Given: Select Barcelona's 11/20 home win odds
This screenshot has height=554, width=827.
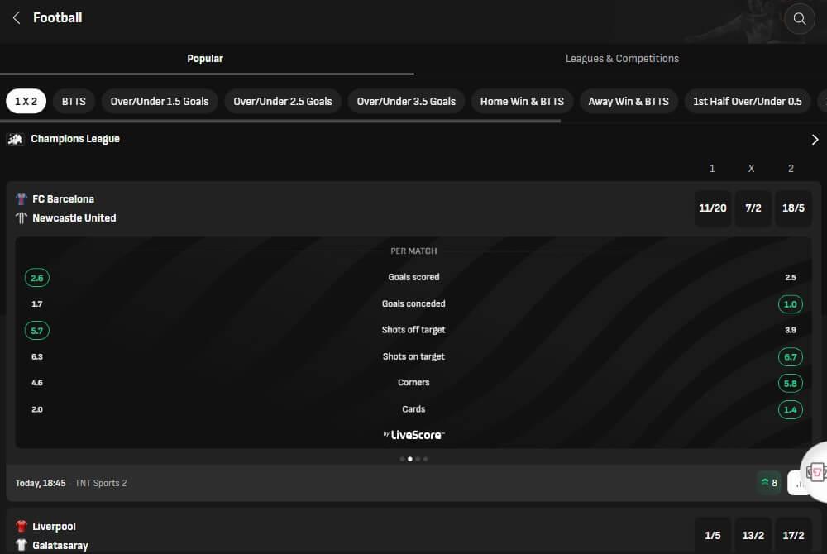Looking at the screenshot, I should click(712, 208).
